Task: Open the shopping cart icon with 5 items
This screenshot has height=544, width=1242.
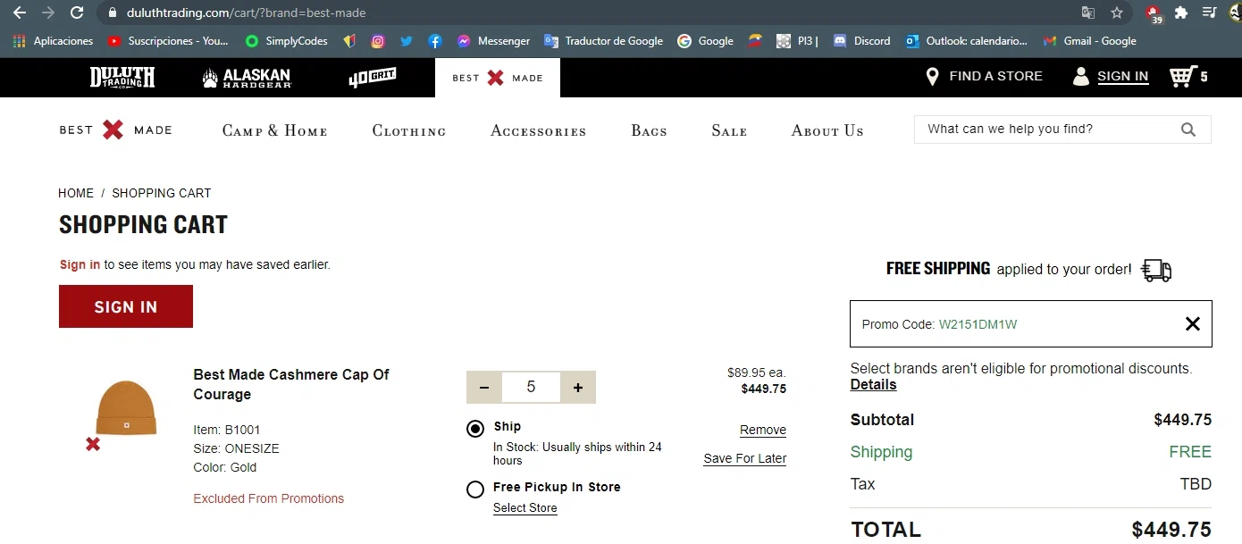Action: 1188,77
